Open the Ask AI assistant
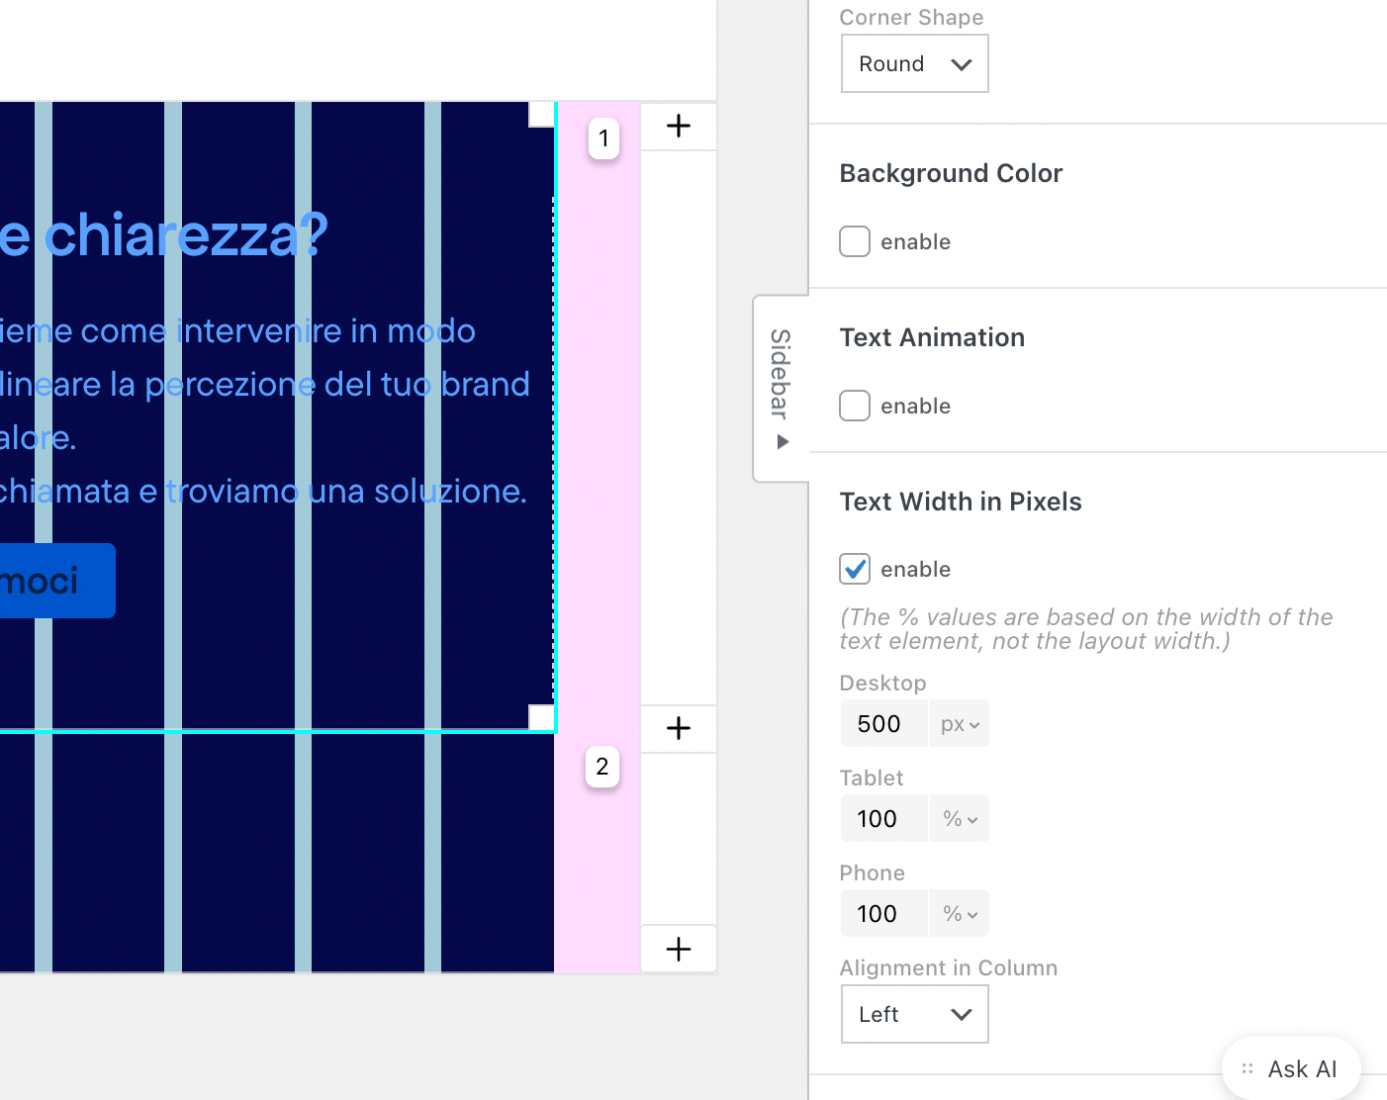 click(x=1301, y=1068)
